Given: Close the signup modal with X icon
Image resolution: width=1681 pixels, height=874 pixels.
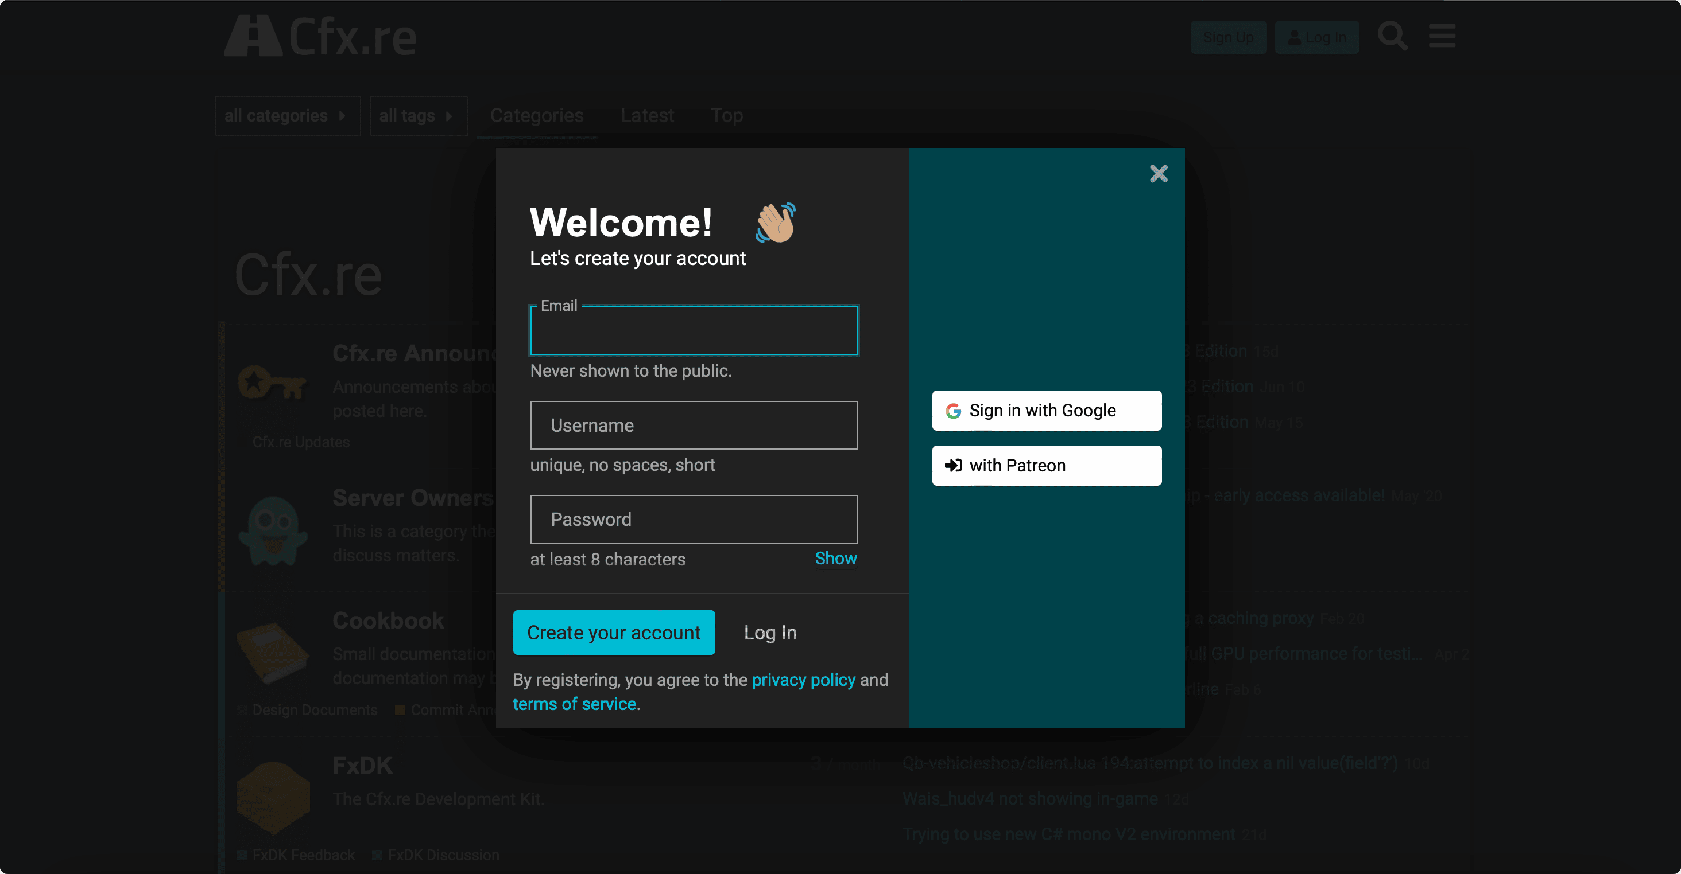Looking at the screenshot, I should pos(1159,173).
